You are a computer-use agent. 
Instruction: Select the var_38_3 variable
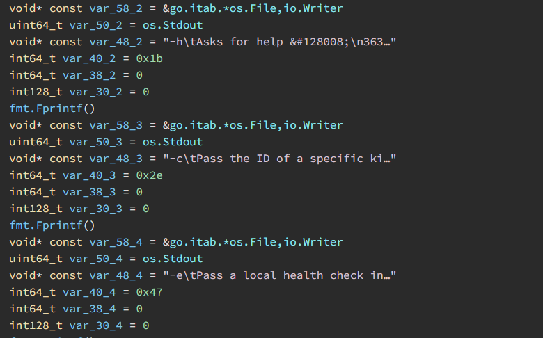click(89, 192)
